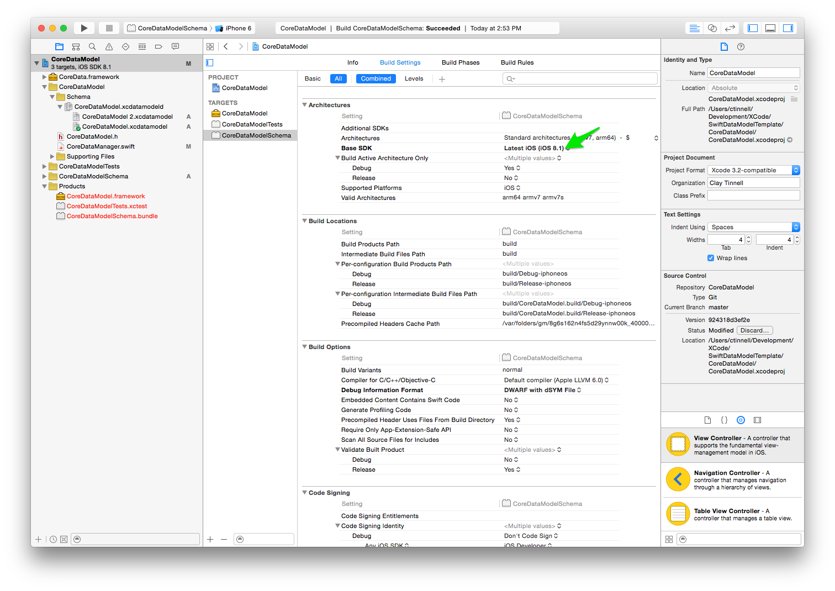This screenshot has height=591, width=835.
Task: Select the Basic settings filter
Action: click(x=313, y=78)
